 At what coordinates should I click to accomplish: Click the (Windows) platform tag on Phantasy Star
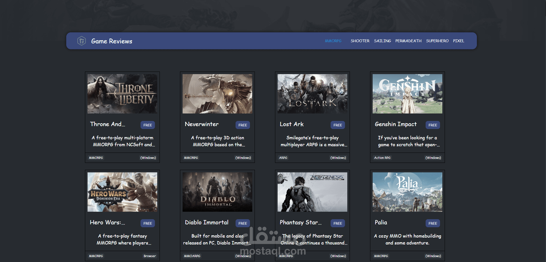338,256
